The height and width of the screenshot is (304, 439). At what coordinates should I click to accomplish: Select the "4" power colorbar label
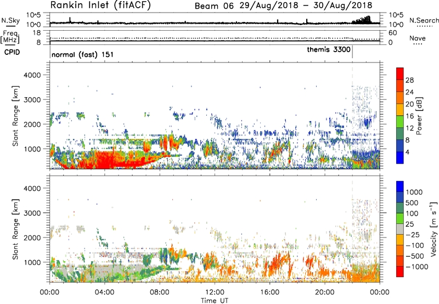click(x=407, y=153)
